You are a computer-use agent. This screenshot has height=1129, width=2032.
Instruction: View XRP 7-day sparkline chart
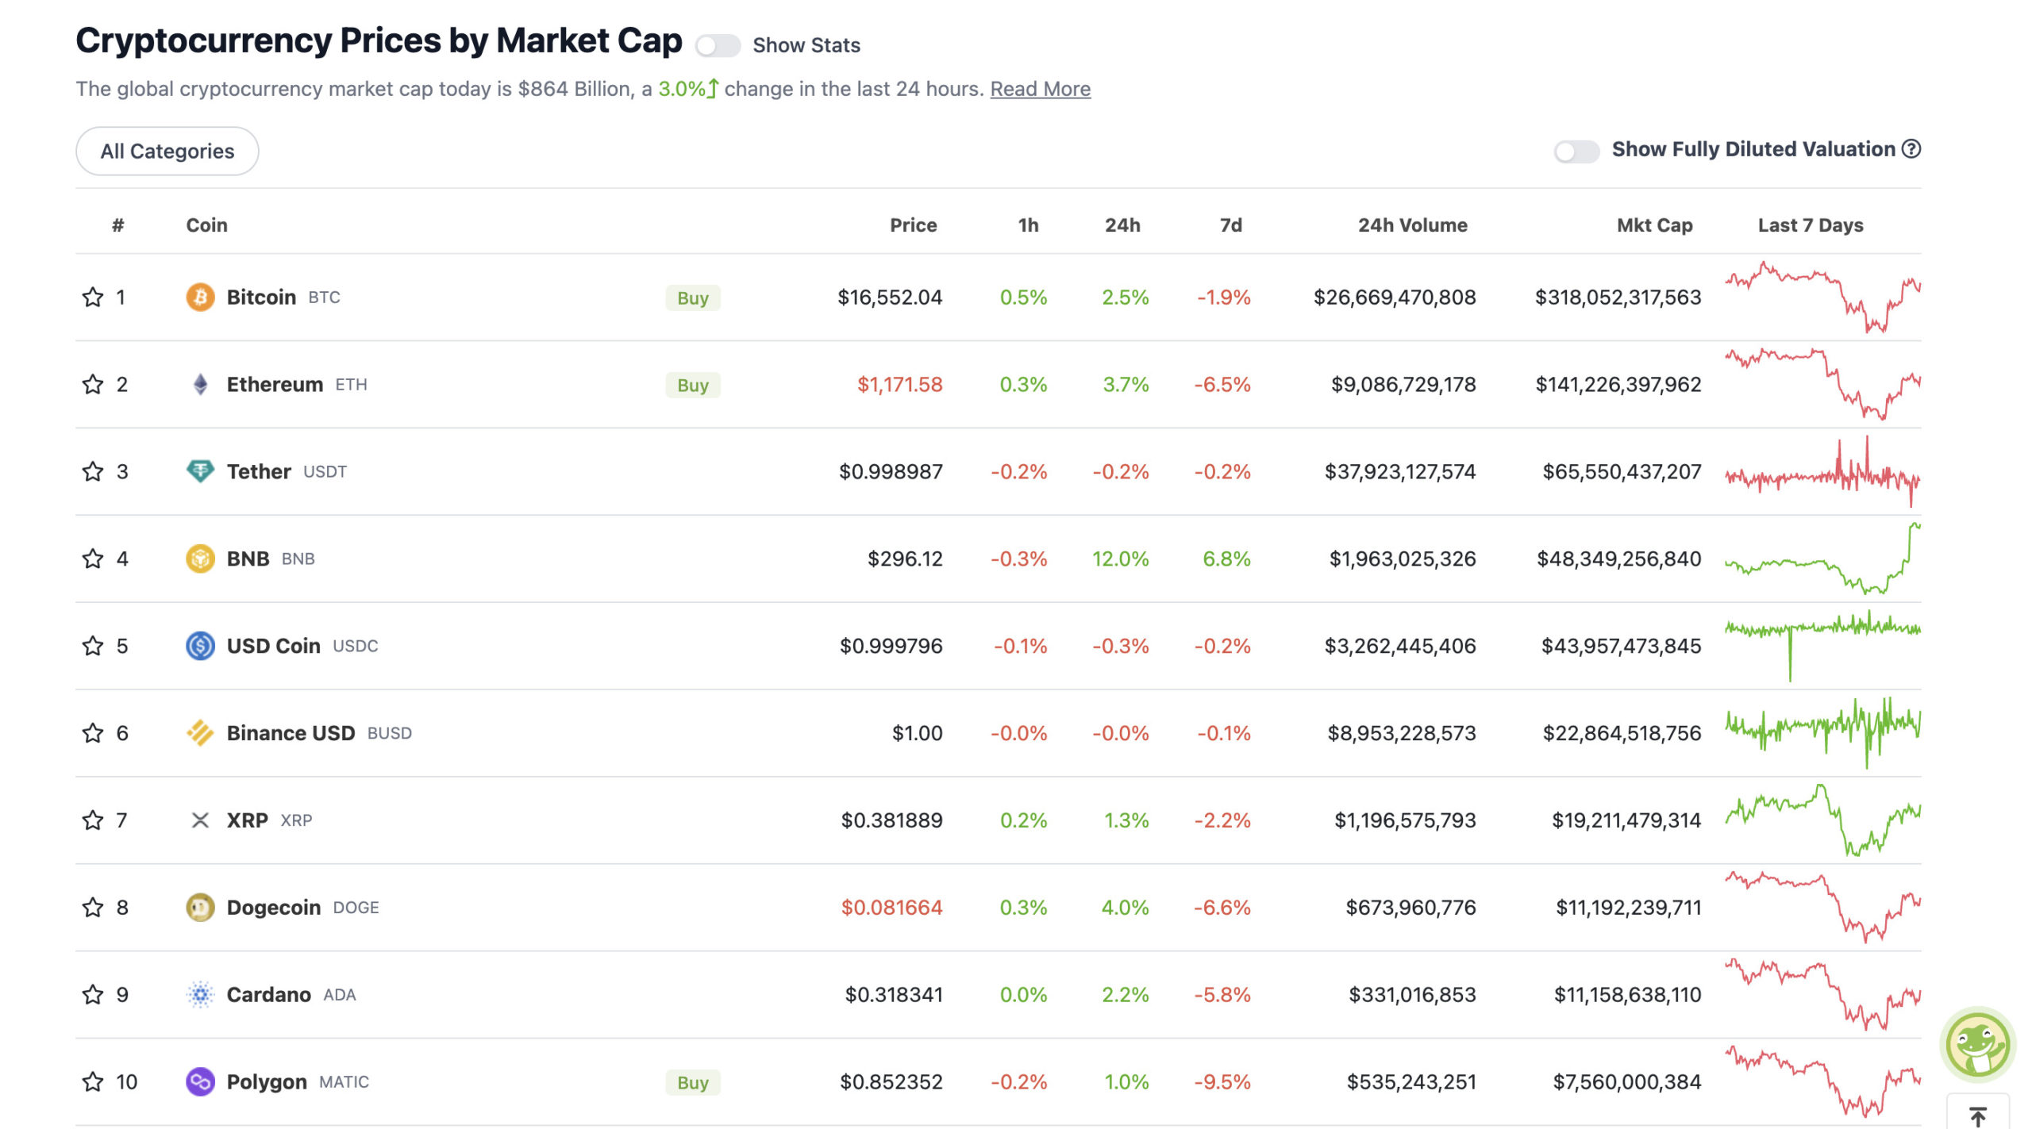click(x=1822, y=820)
